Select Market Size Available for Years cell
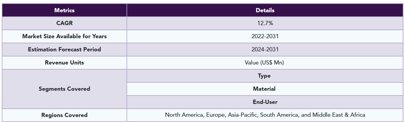 coord(64,36)
